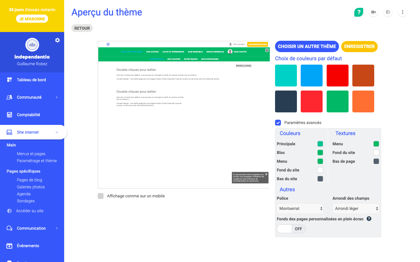This screenshot has width=420, height=262.
Task: Open Galeries photos entry
Action: (31, 187)
